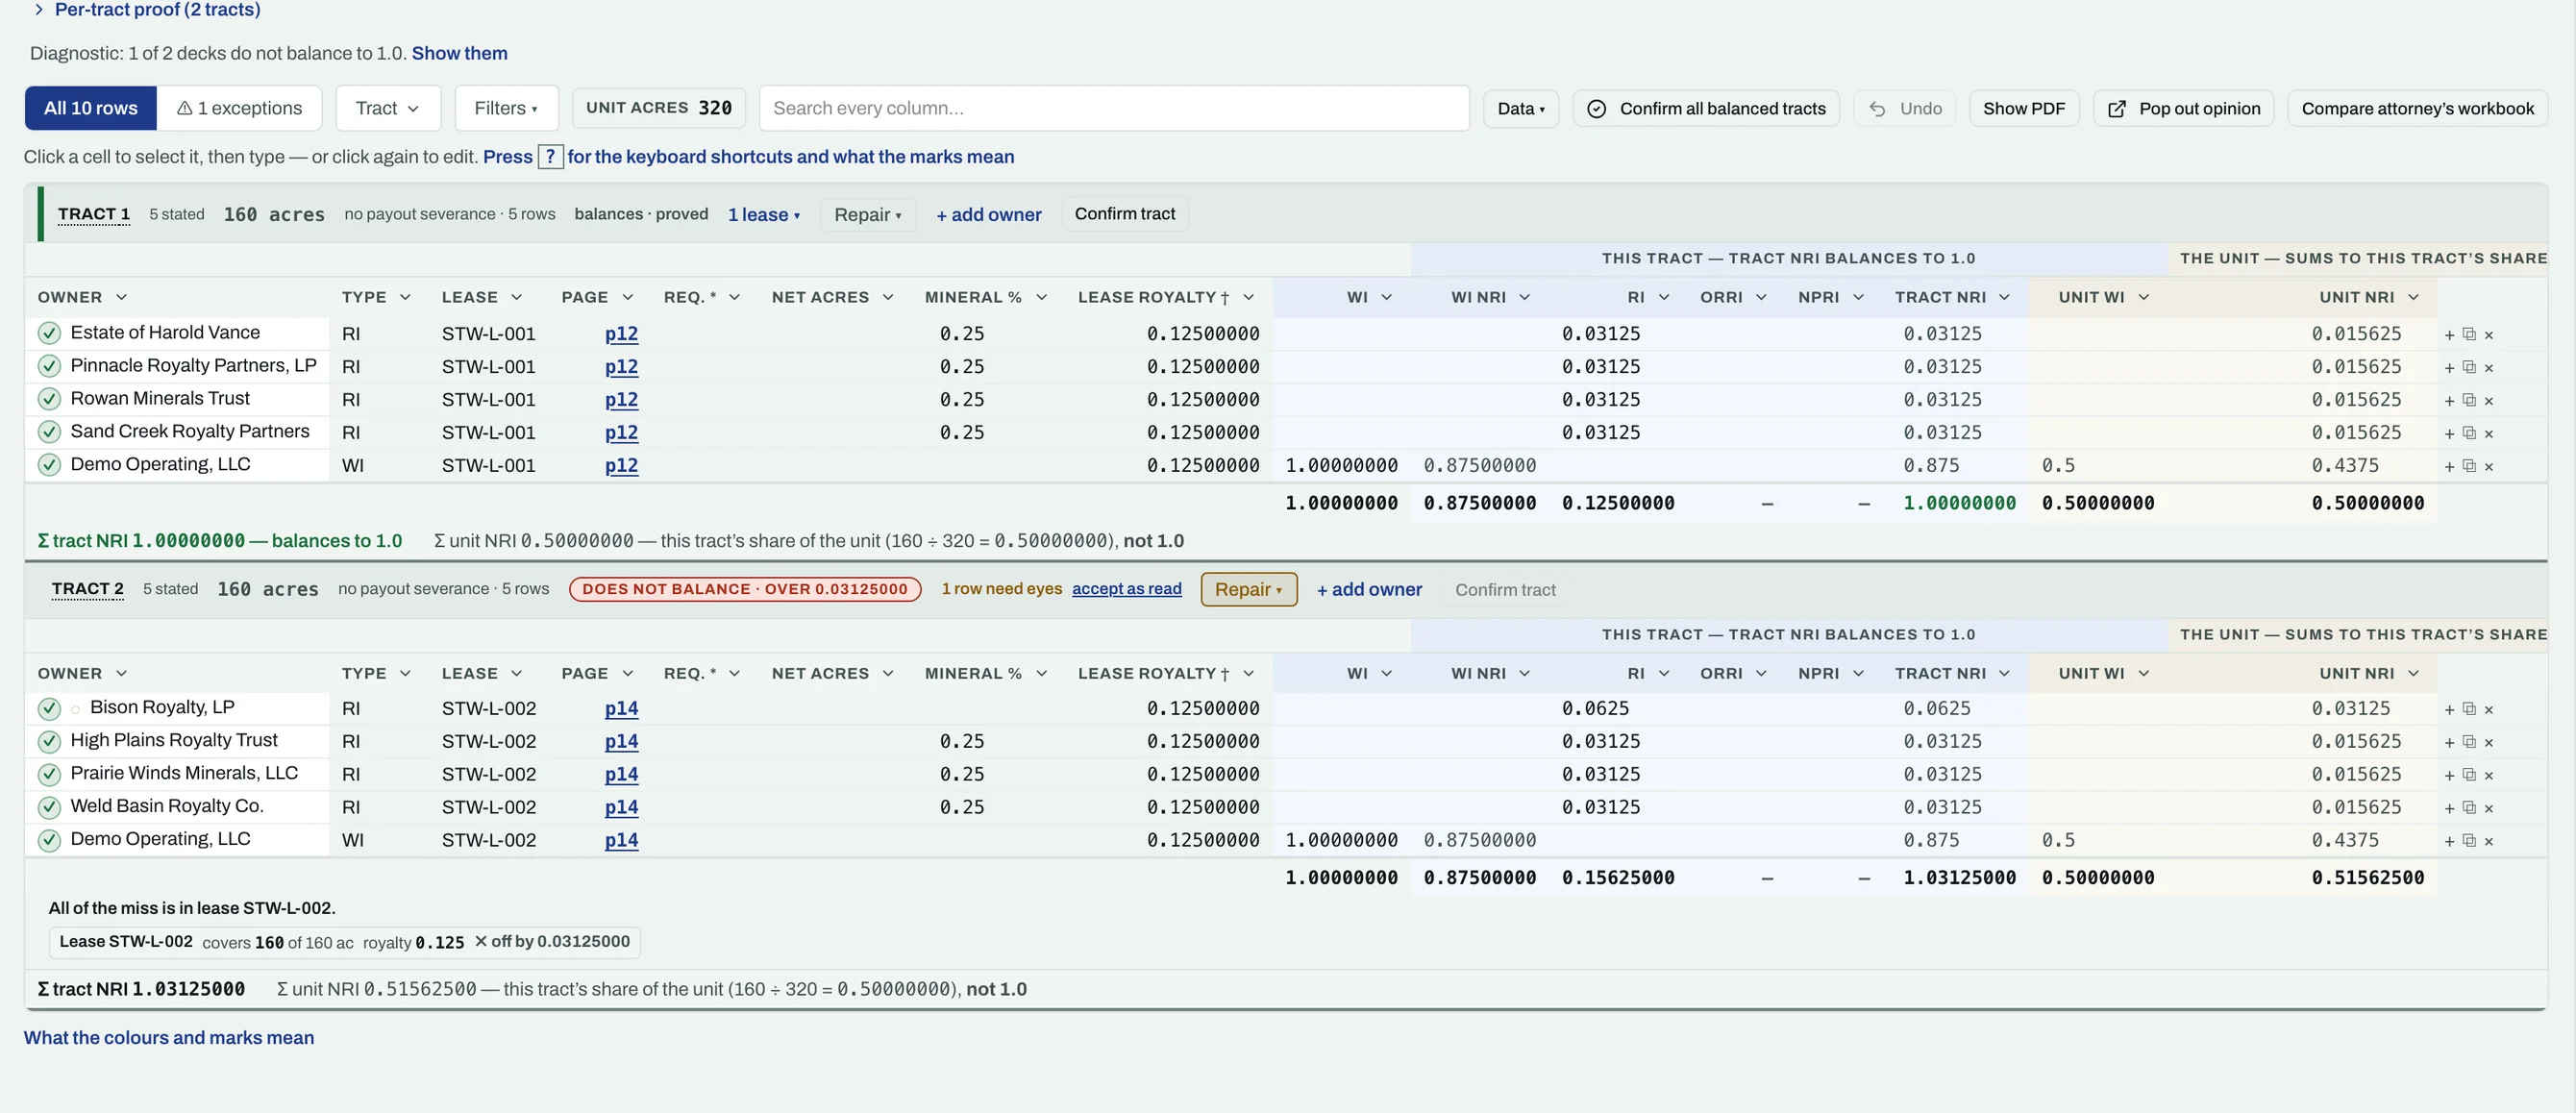This screenshot has width=2576, height=1113.
Task: Click the Show them link
Action: [459, 53]
